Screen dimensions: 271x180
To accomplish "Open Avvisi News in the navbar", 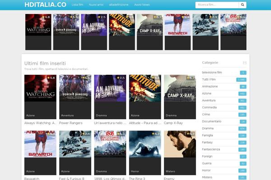I will click(x=142, y=5).
